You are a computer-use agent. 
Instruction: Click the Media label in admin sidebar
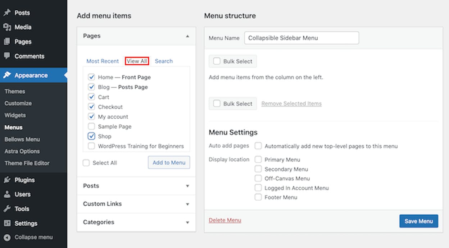click(23, 27)
